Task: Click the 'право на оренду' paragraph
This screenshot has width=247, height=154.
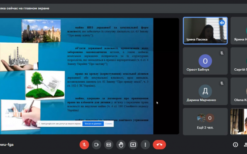Action: [108, 80]
